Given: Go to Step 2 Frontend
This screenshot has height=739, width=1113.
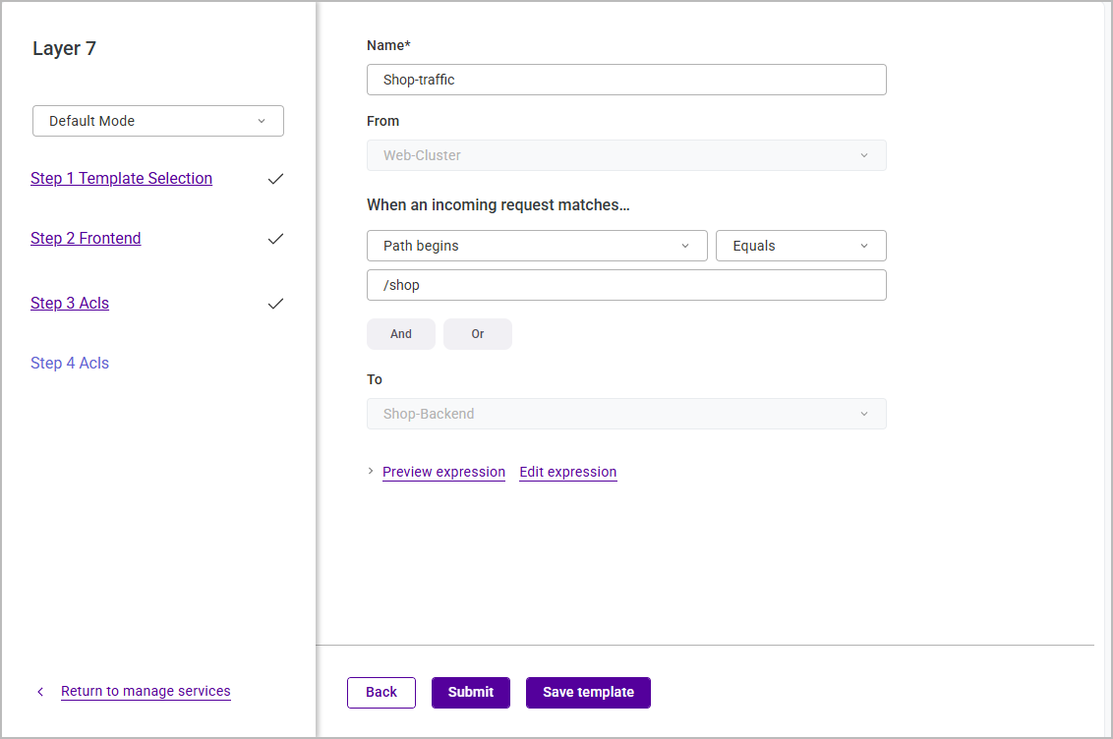Looking at the screenshot, I should point(86,238).
